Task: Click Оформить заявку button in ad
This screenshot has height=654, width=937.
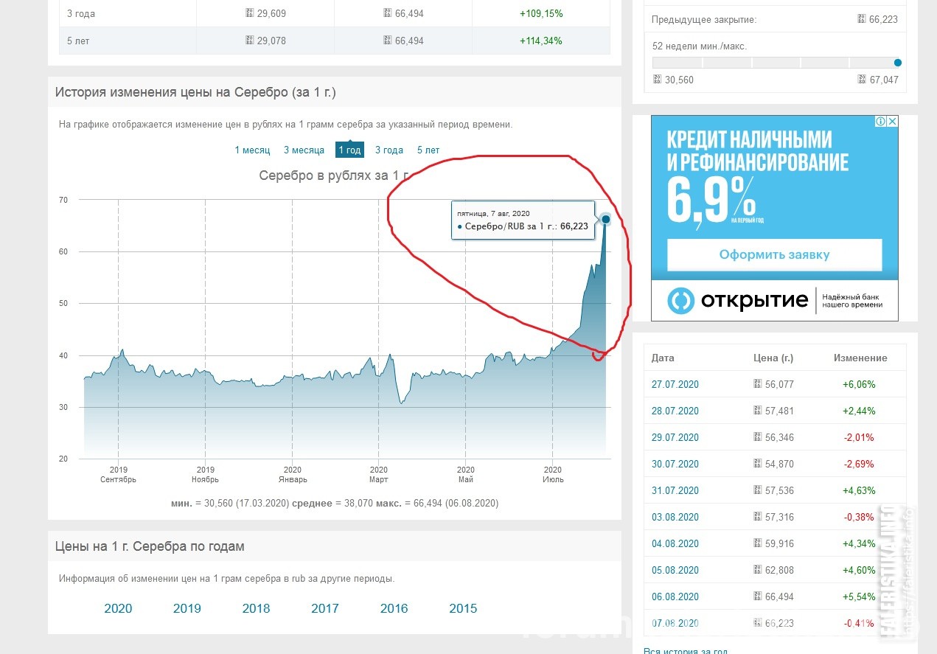Action: (x=774, y=255)
